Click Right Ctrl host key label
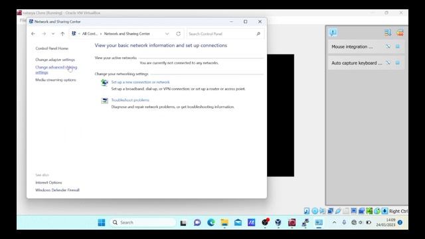The image size is (425, 239). (398, 211)
